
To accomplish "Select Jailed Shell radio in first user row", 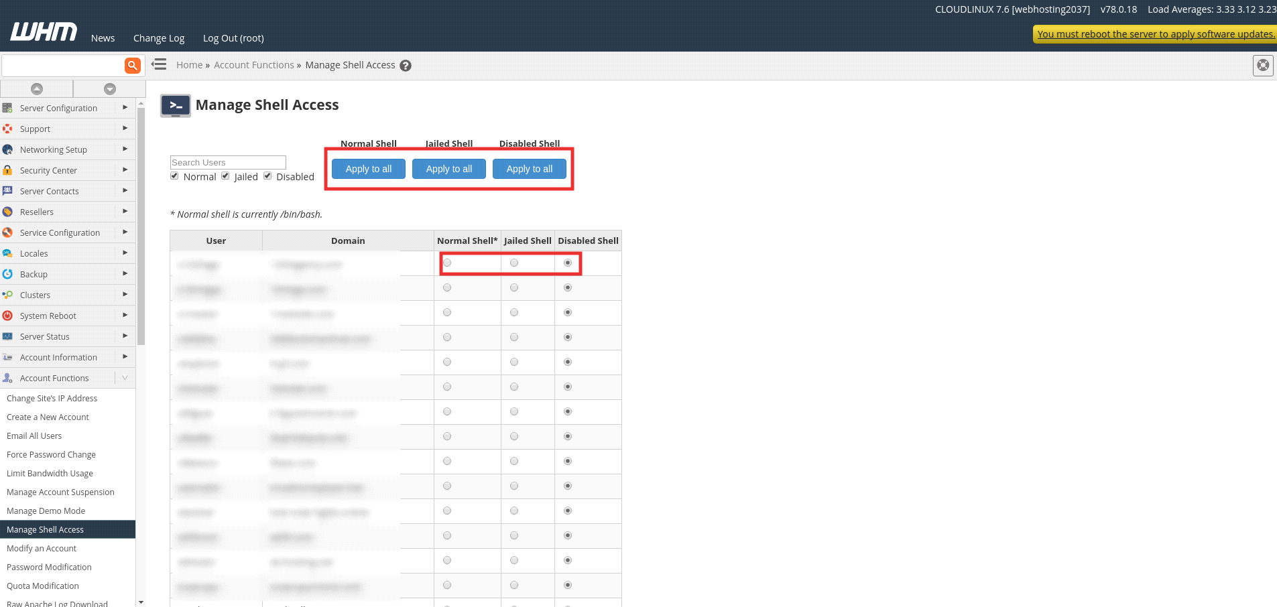I will [x=514, y=263].
